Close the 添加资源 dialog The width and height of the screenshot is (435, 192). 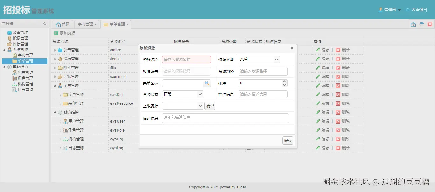coord(292,48)
